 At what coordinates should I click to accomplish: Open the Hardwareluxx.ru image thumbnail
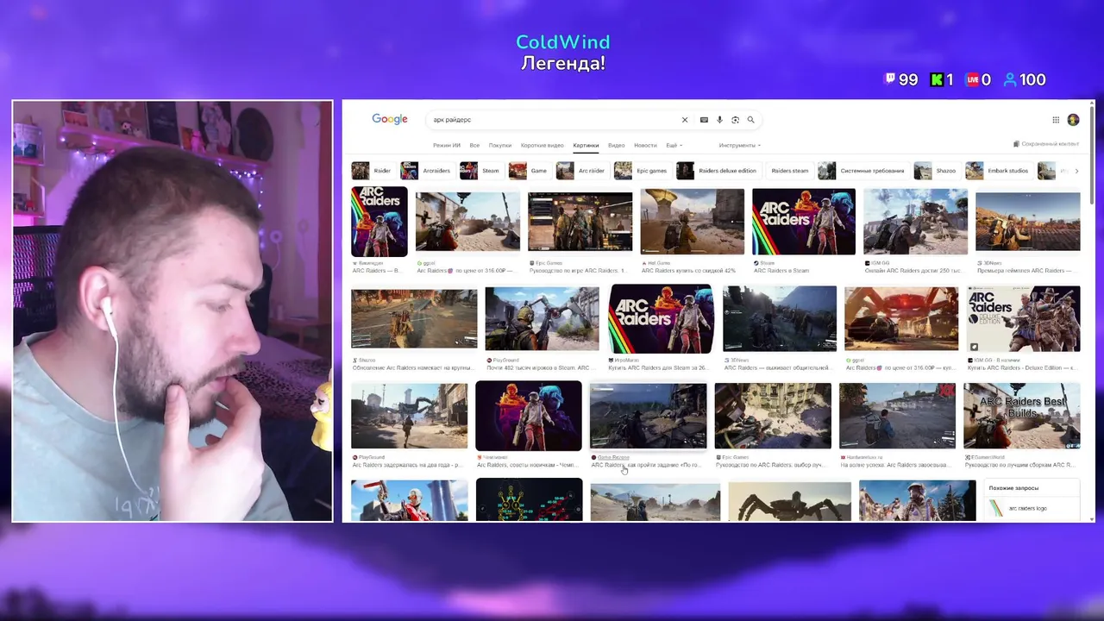(x=897, y=417)
